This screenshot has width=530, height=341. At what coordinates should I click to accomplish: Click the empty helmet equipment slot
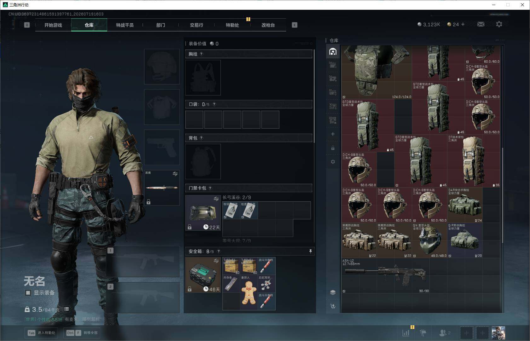162,66
